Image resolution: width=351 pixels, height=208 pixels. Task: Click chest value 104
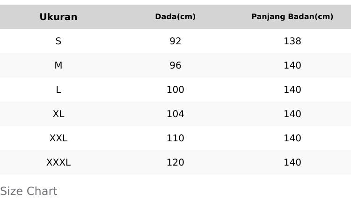coord(175,114)
